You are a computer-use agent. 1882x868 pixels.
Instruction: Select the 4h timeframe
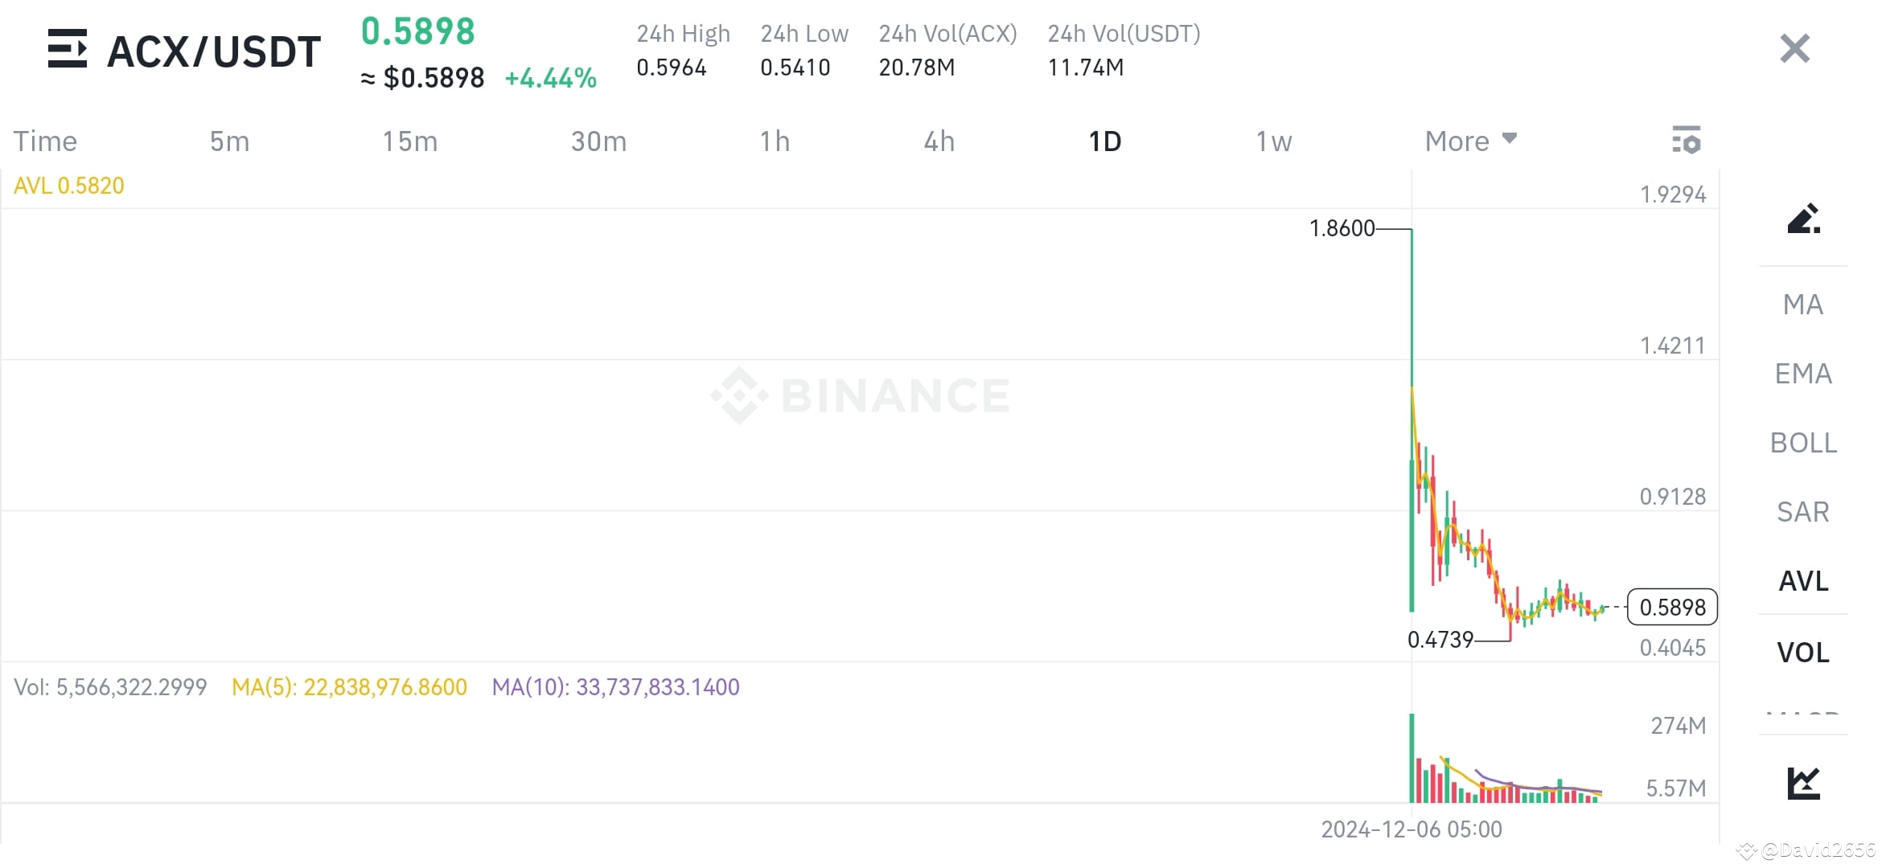coord(938,140)
